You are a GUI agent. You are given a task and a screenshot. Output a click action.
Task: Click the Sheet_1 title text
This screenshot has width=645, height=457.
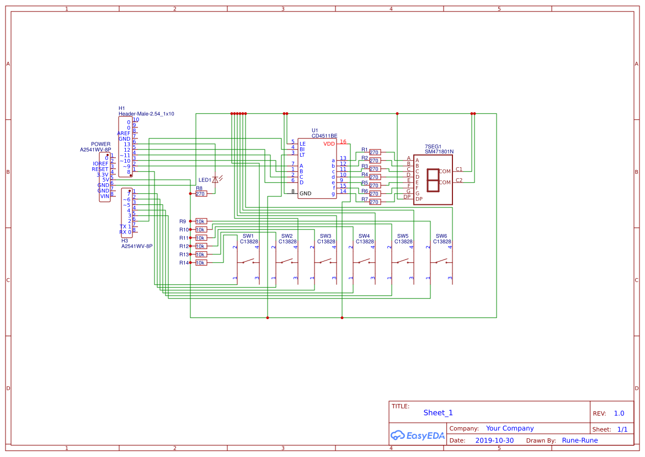tap(438, 413)
